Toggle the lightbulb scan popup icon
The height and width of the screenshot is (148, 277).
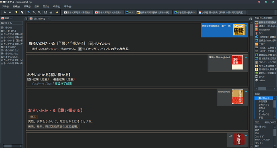pos(16,12)
